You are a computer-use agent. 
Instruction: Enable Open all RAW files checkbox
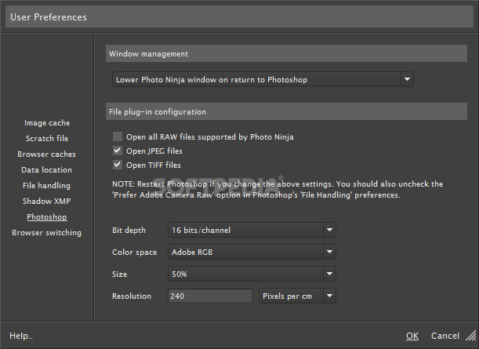(118, 136)
